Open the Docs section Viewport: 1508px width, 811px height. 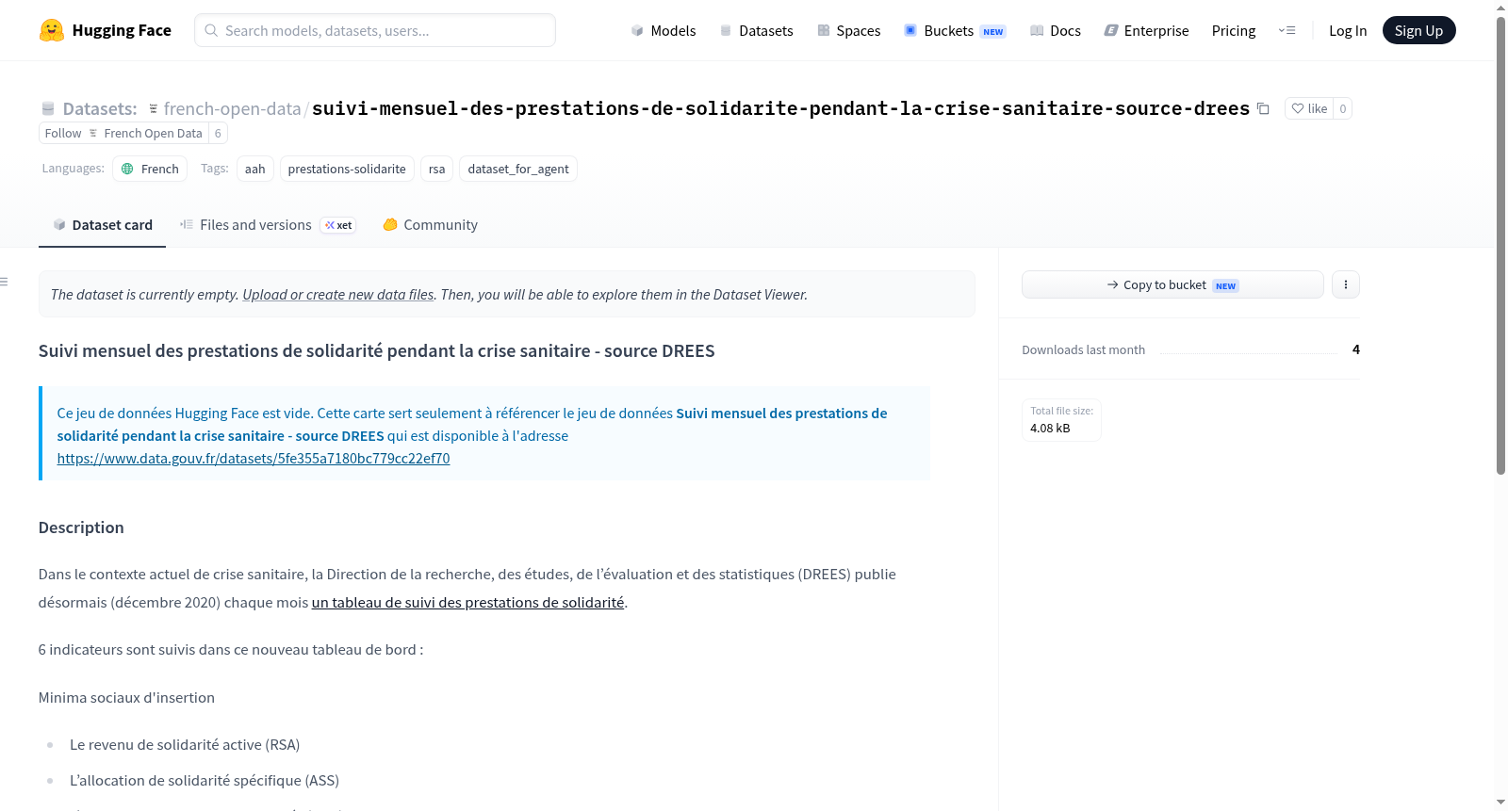pos(1056,31)
